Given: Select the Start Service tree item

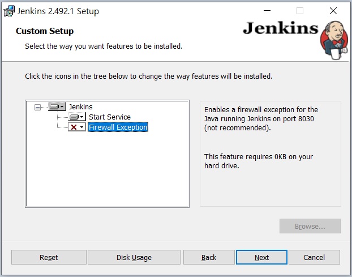Looking at the screenshot, I should (110, 117).
